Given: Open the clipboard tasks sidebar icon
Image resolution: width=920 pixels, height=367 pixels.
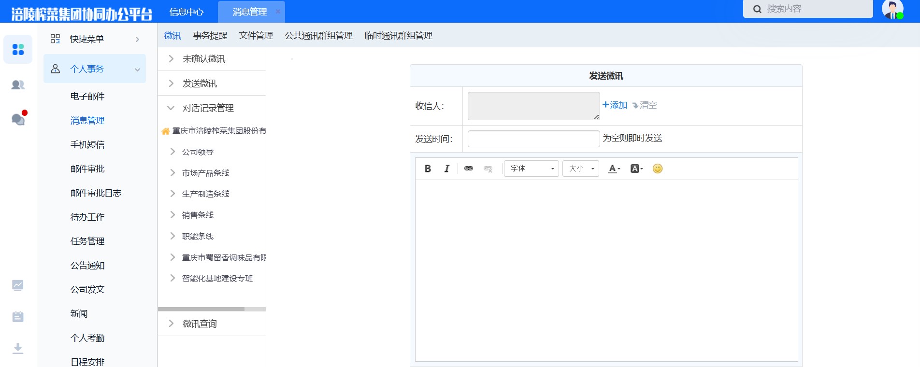Looking at the screenshot, I should (18, 317).
